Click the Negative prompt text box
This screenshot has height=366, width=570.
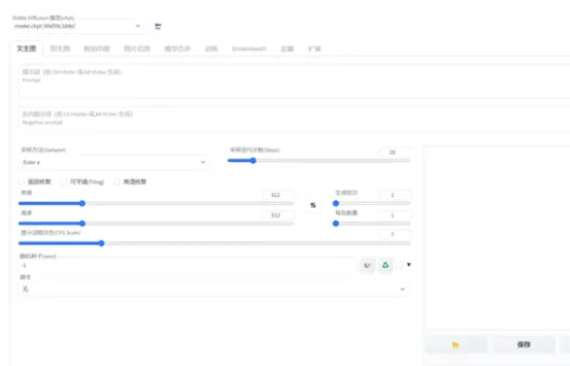tap(294, 119)
